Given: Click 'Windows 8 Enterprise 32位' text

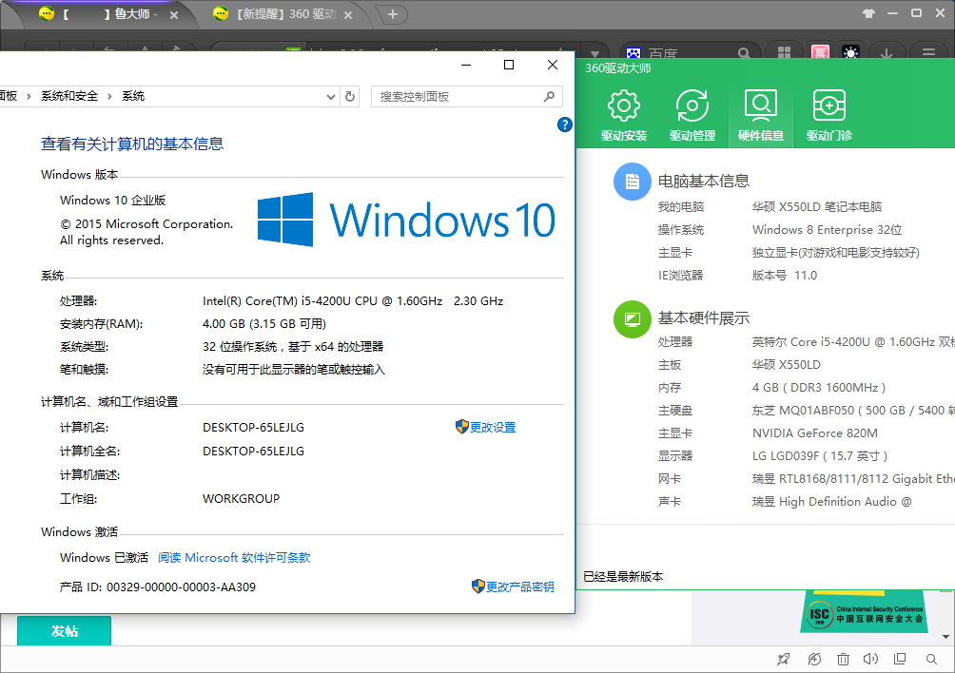Looking at the screenshot, I should [828, 230].
